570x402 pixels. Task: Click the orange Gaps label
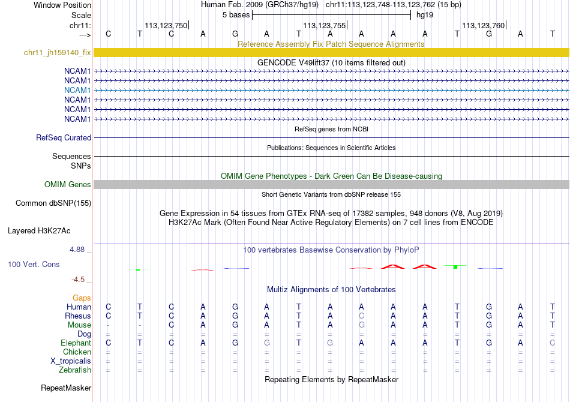point(82,298)
